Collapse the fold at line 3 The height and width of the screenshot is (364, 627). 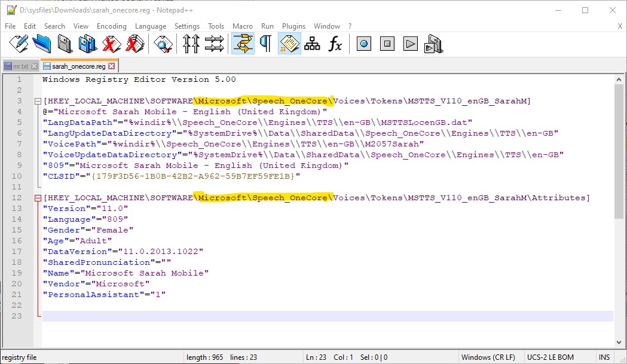(x=38, y=101)
